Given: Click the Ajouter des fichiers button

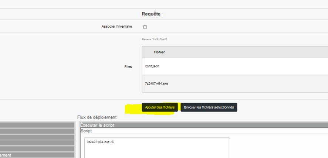Looking at the screenshot, I should [x=160, y=107].
